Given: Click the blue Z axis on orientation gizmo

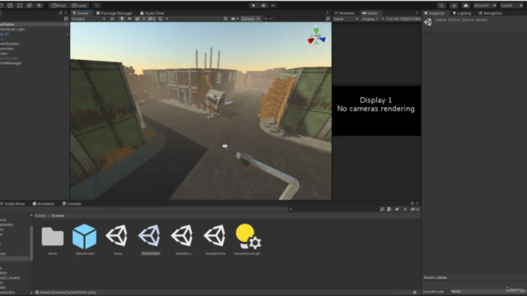Looking at the screenshot, I should [322, 39].
